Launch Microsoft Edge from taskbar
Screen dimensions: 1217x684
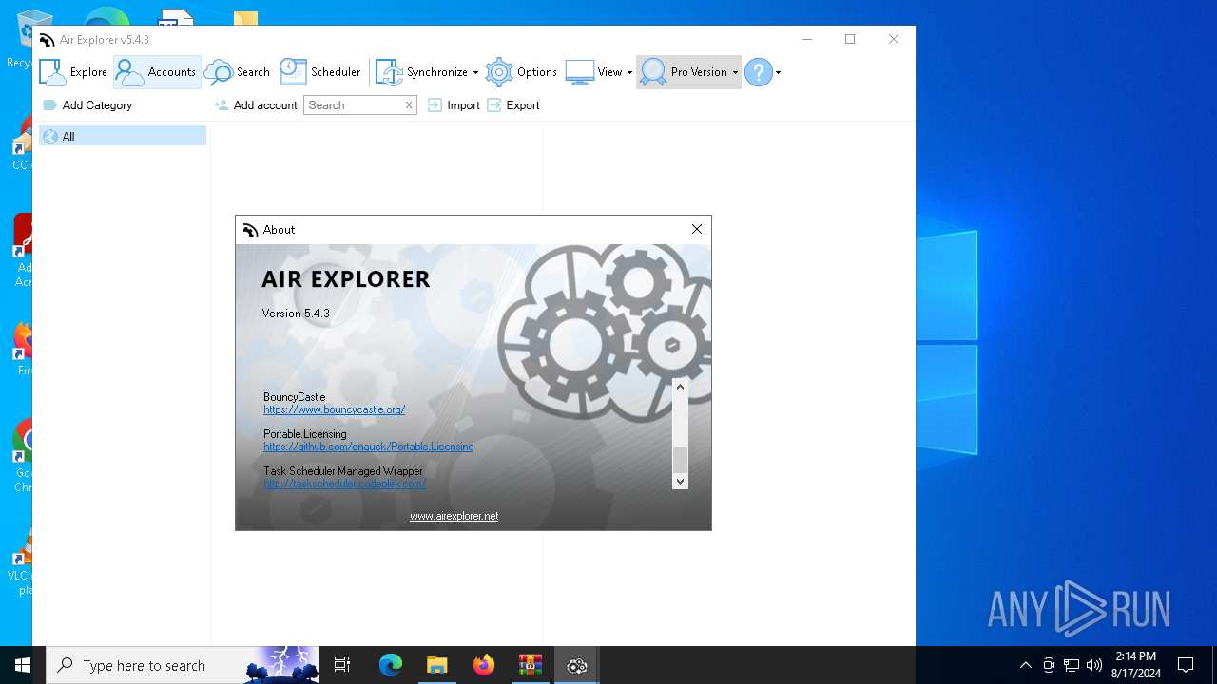(x=391, y=665)
